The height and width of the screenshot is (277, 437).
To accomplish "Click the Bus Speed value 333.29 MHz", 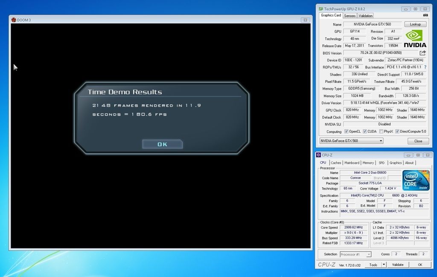I will [x=353, y=238].
